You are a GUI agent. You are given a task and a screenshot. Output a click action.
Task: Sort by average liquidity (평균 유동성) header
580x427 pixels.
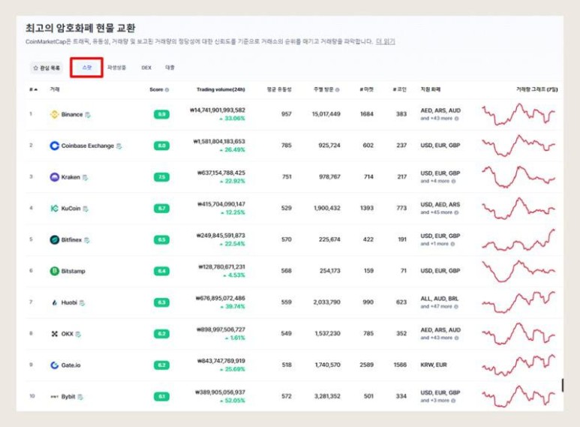[x=279, y=89]
